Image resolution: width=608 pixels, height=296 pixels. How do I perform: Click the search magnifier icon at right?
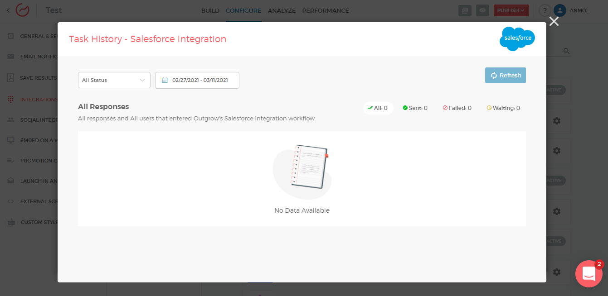566,51
